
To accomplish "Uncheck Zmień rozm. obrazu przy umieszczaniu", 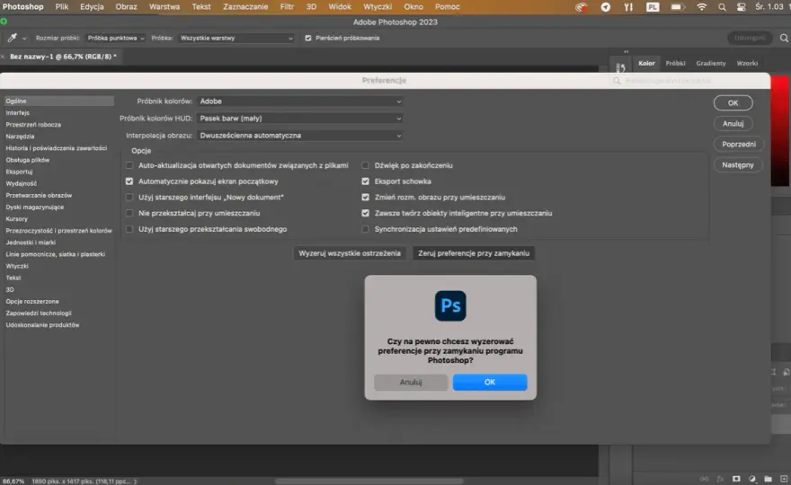I will [x=365, y=197].
